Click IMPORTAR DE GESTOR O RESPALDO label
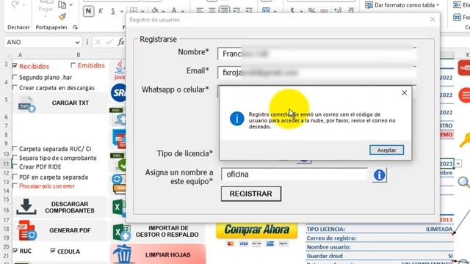470x264 pixels. pos(167,232)
